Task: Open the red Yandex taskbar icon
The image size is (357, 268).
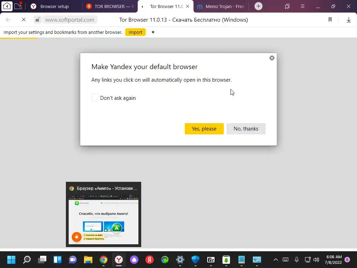Action: (x=150, y=260)
